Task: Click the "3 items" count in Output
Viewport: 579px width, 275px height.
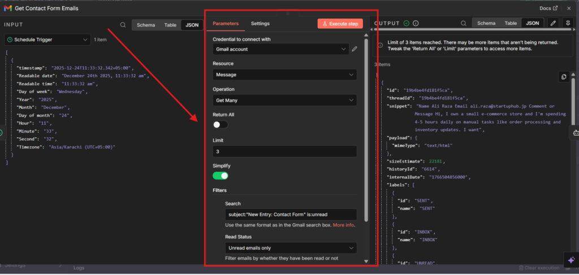Action: 382,64
